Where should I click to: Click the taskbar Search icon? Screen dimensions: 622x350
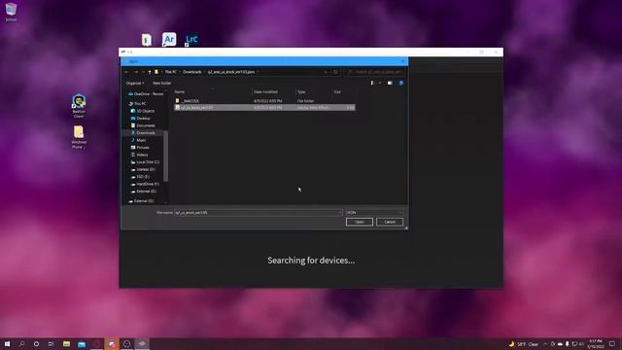(x=21, y=343)
